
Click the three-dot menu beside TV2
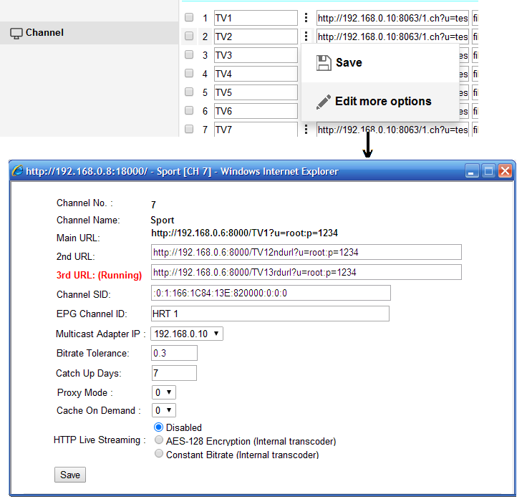coord(306,37)
